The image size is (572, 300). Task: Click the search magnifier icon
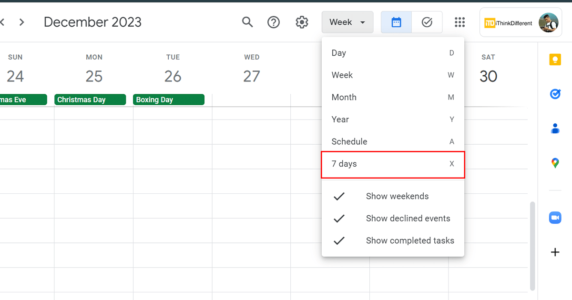247,22
